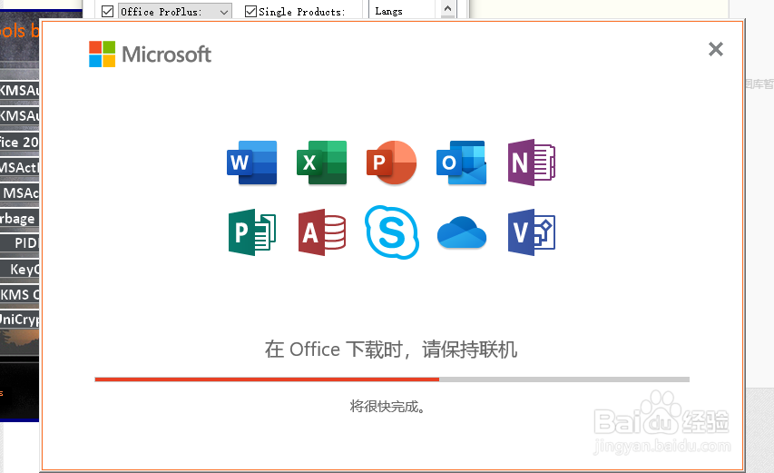Click the Word app icon

(x=251, y=163)
